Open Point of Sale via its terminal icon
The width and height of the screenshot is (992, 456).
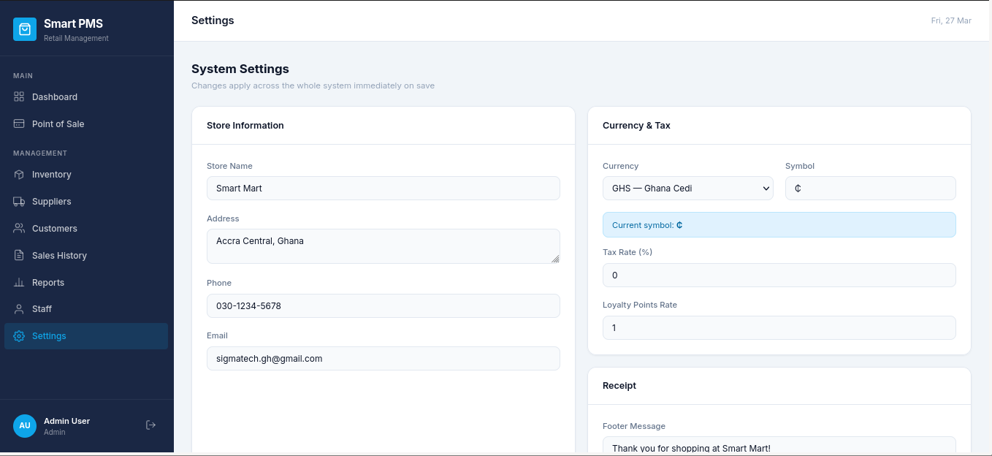pyautogui.click(x=18, y=123)
